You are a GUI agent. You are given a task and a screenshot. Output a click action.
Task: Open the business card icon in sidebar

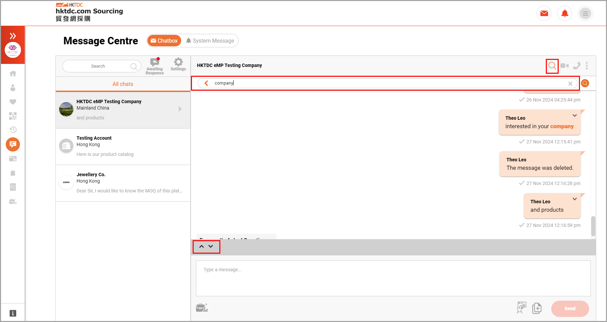[x=13, y=159]
